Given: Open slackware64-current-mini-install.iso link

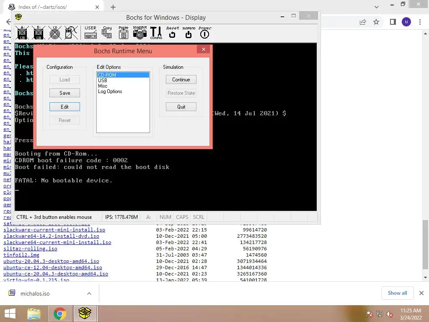Looking at the screenshot, I should 57,242.
